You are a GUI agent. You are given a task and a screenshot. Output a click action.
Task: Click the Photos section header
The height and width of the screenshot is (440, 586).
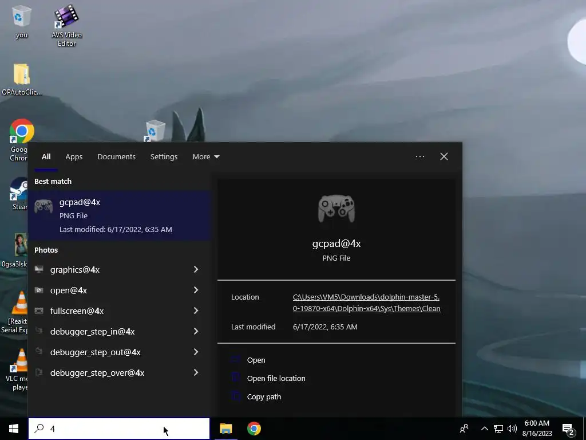46,250
